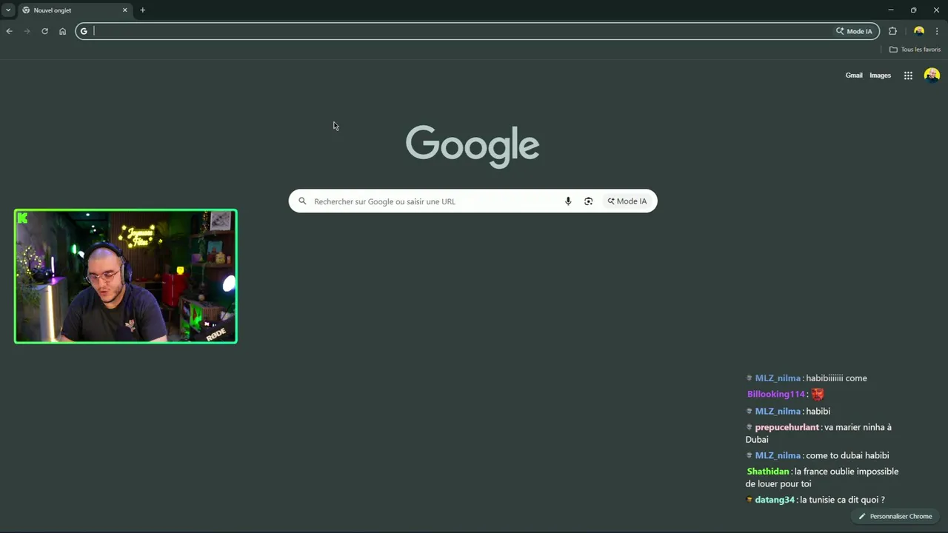This screenshot has height=533, width=948.
Task: Click the magnifier icon in search box
Action: coord(302,201)
